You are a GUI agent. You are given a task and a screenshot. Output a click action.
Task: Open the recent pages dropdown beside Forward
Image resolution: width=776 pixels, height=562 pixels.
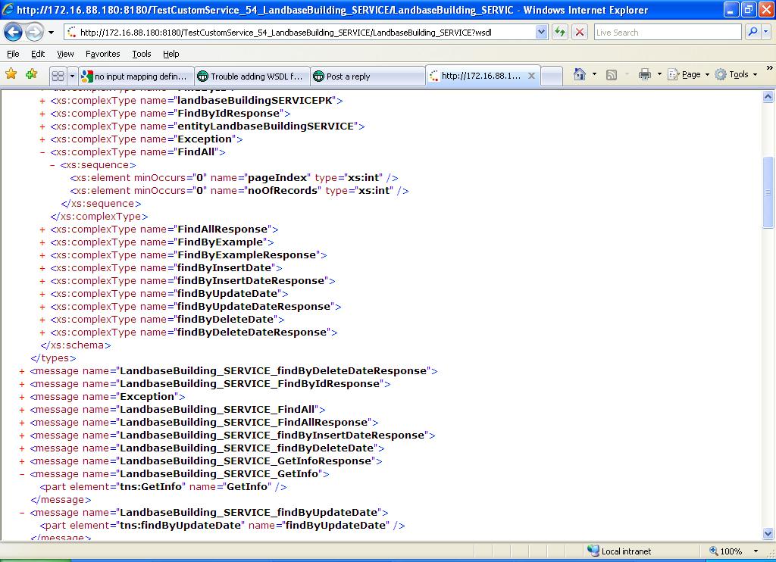click(x=51, y=33)
